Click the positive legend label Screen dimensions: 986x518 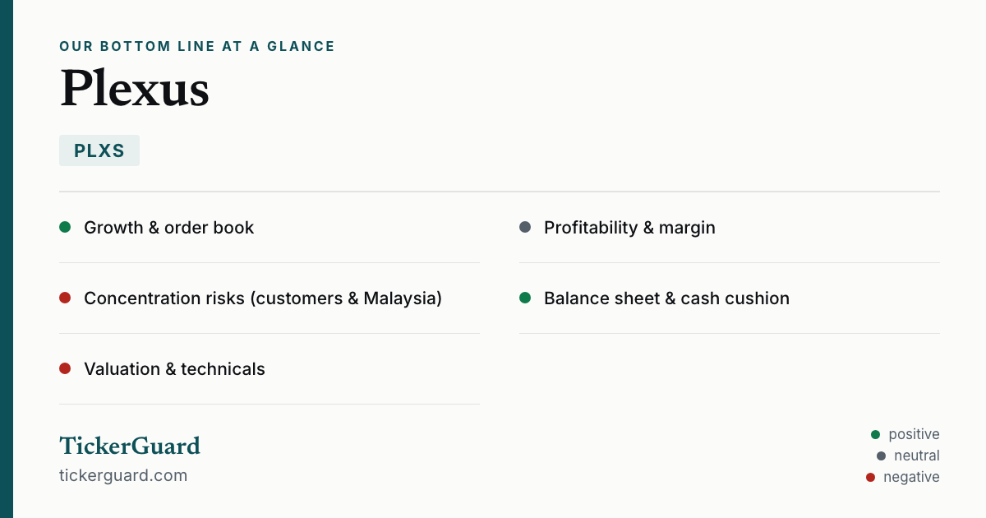(x=914, y=434)
